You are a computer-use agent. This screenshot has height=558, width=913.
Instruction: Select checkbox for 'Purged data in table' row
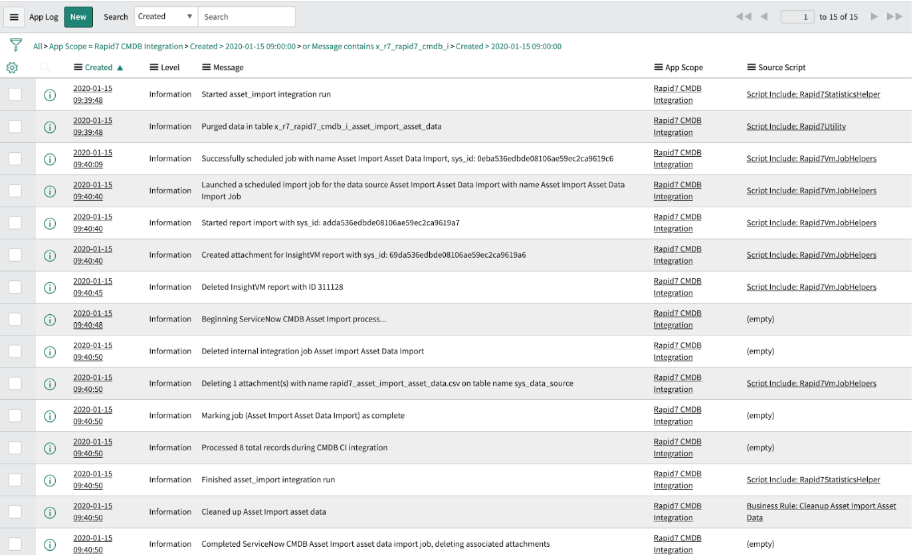point(15,126)
